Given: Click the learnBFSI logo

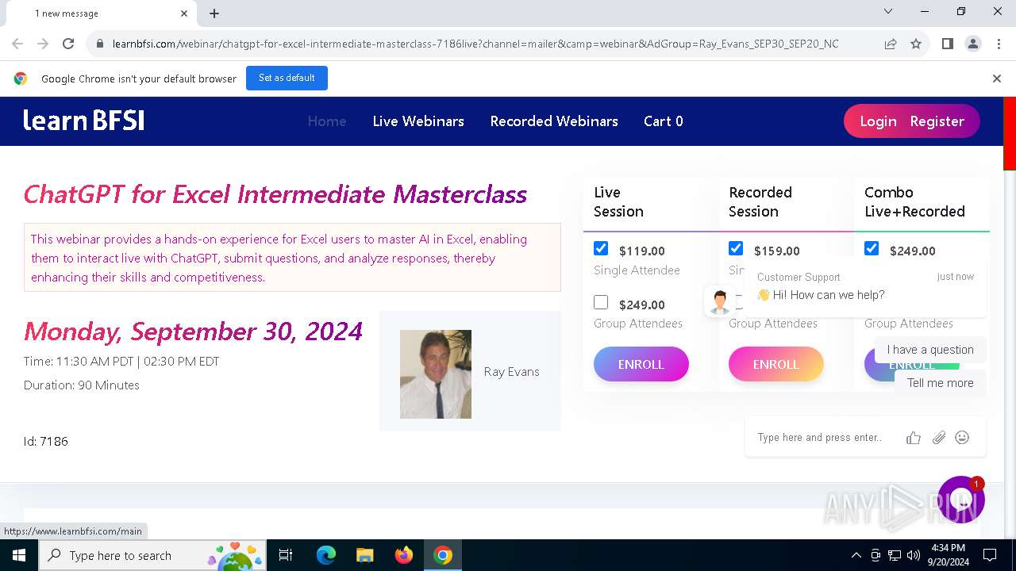Looking at the screenshot, I should click(x=83, y=121).
